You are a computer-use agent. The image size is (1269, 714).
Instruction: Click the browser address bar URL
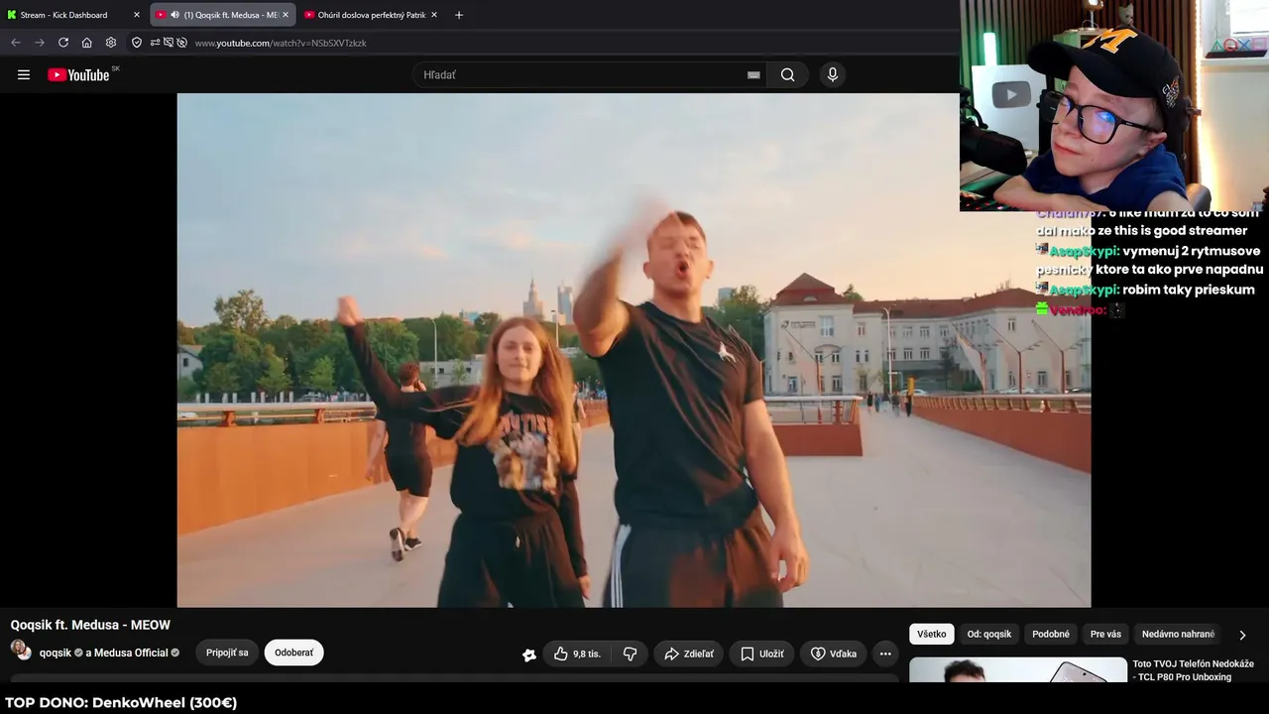coord(281,43)
